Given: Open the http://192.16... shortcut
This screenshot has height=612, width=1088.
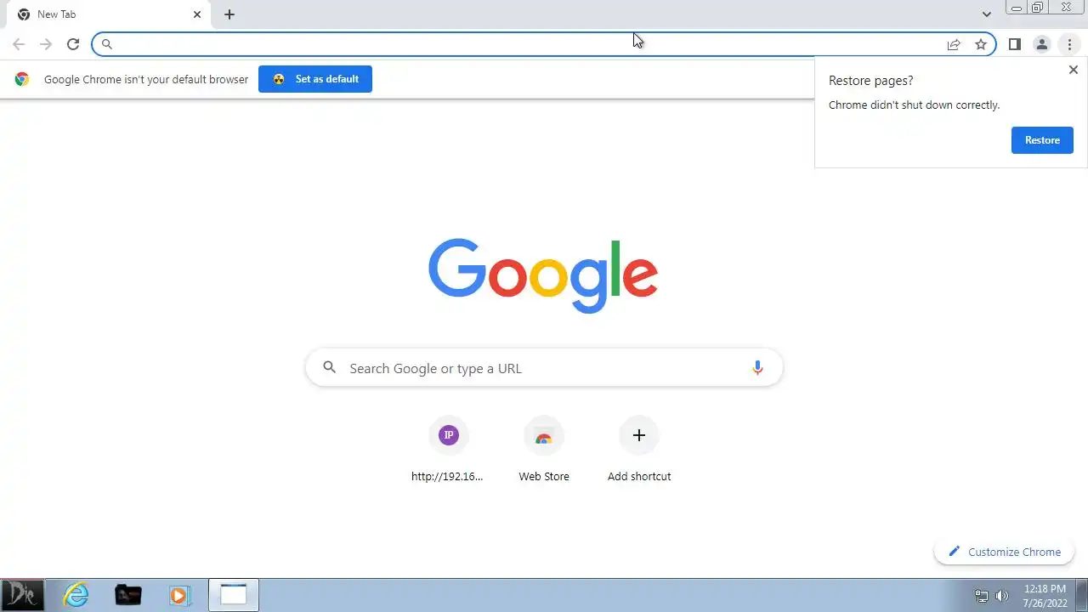Looking at the screenshot, I should point(448,450).
